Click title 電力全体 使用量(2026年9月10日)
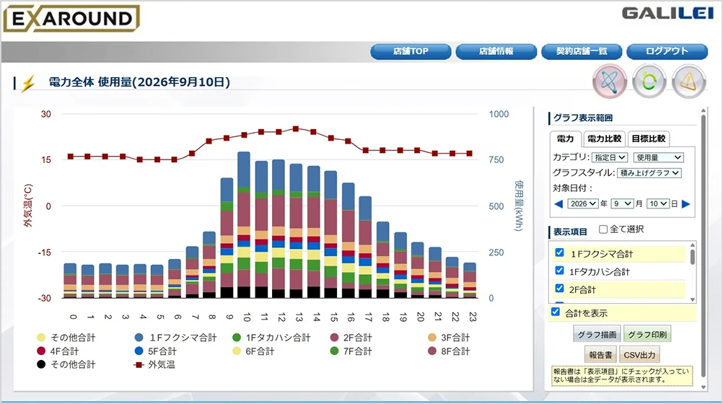This screenshot has width=723, height=404. coord(139,82)
